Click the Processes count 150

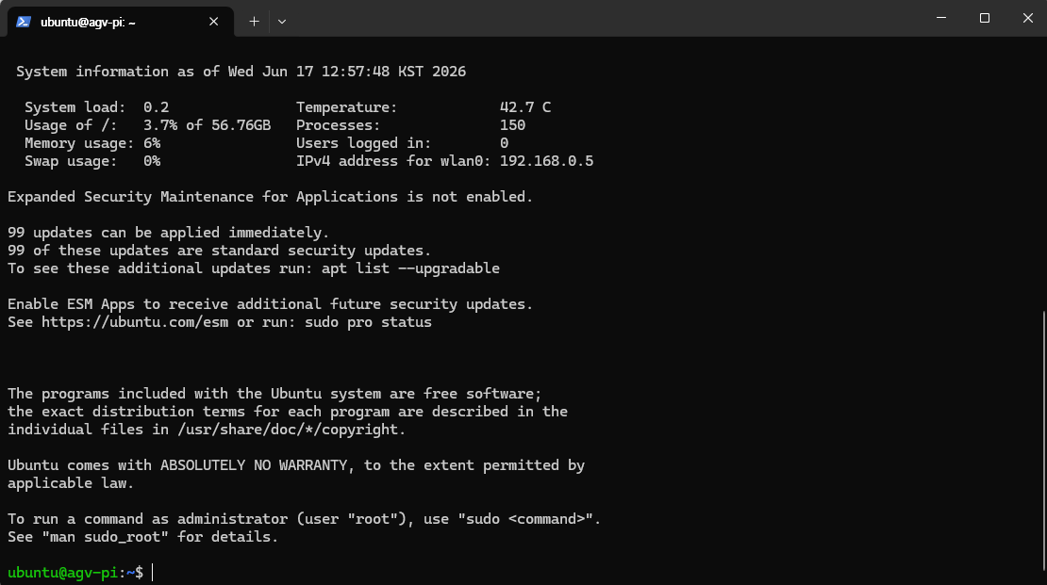(x=513, y=125)
